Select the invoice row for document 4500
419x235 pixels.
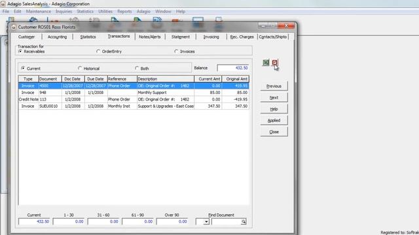134,86
